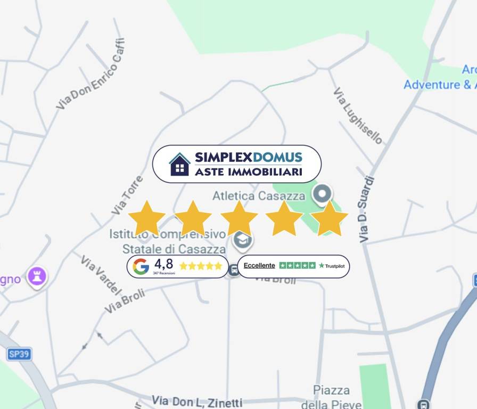Image resolution: width=477 pixels, height=409 pixels.
Task: Click the Adventure & blue place label
Action: [x=440, y=84]
